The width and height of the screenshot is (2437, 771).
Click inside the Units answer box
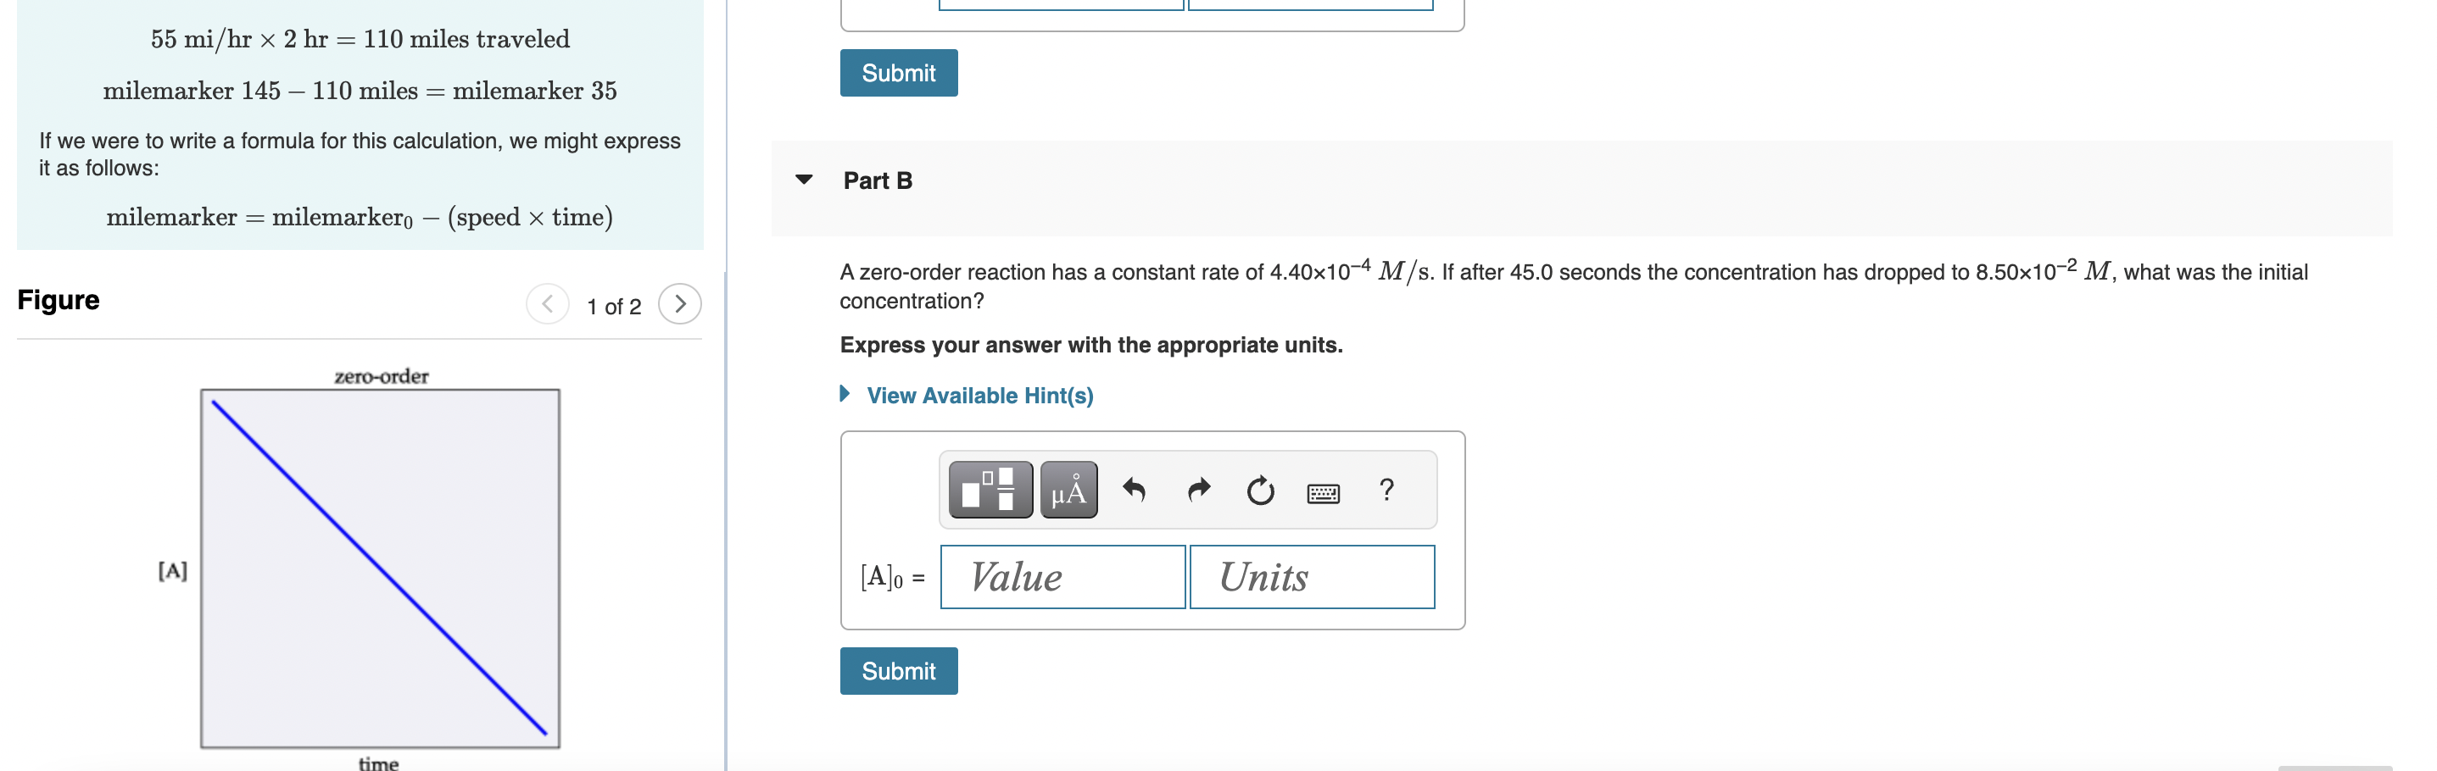[1311, 576]
